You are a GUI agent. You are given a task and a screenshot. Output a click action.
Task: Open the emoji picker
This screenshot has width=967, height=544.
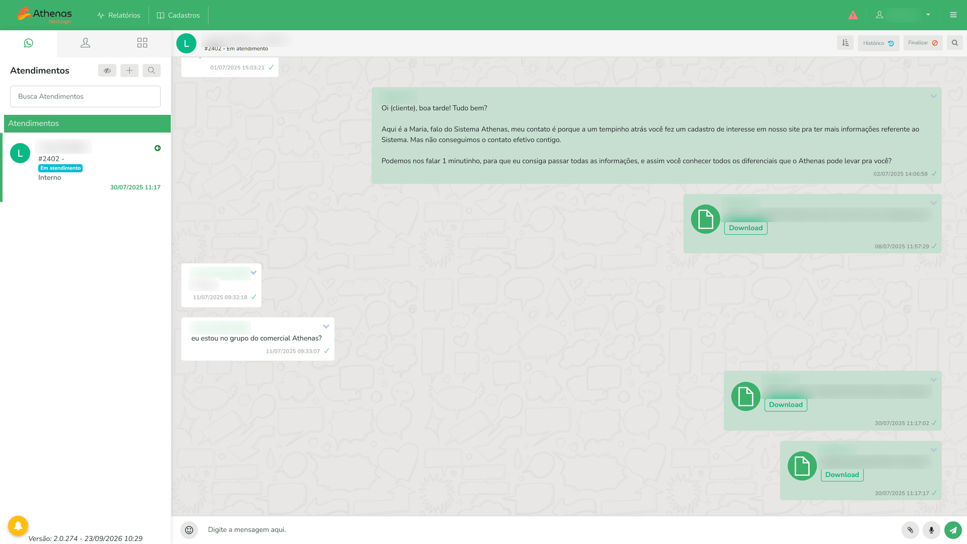click(189, 530)
